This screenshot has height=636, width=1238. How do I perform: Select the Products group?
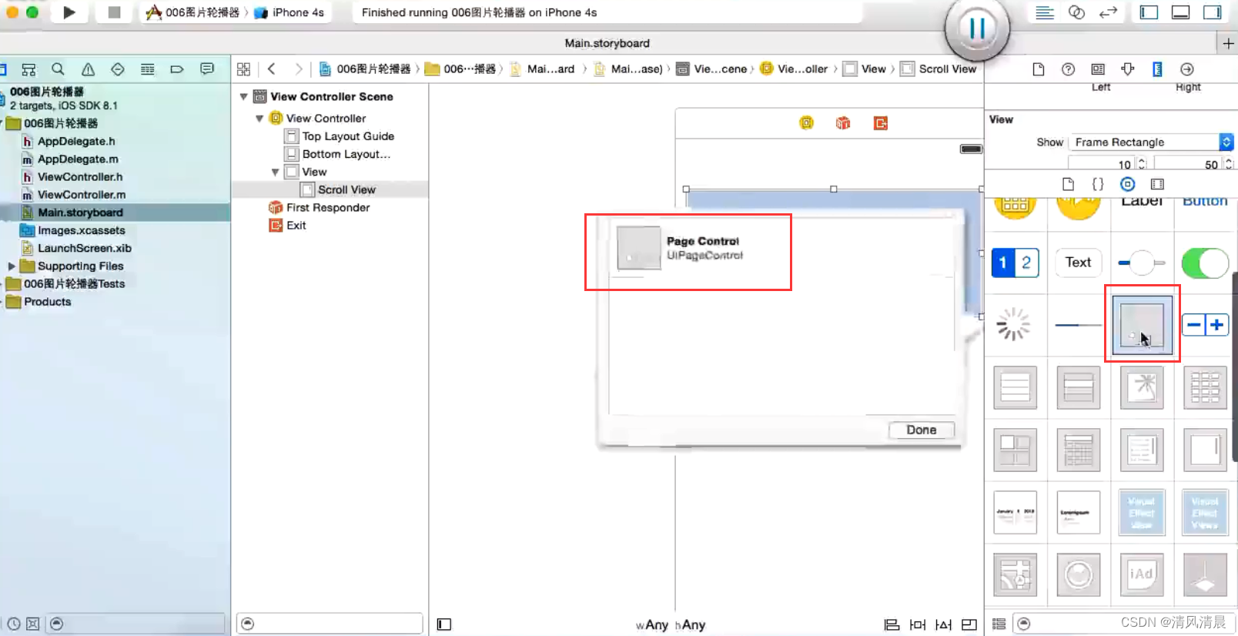click(47, 302)
